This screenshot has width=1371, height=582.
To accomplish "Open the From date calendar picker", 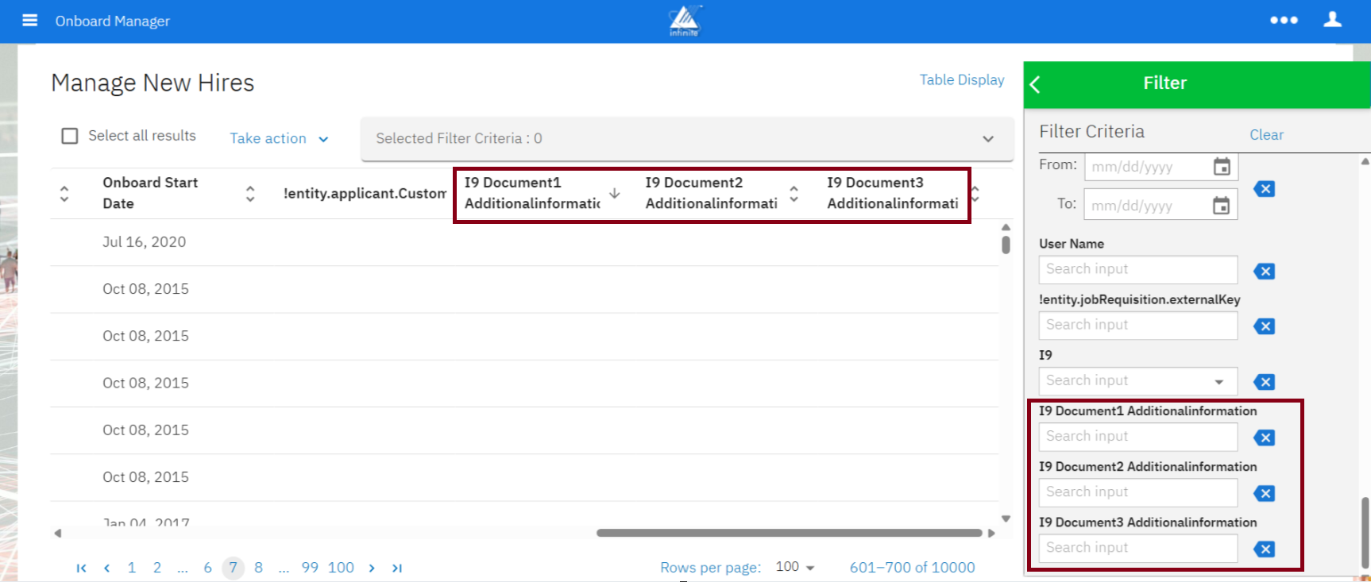I will [1222, 167].
